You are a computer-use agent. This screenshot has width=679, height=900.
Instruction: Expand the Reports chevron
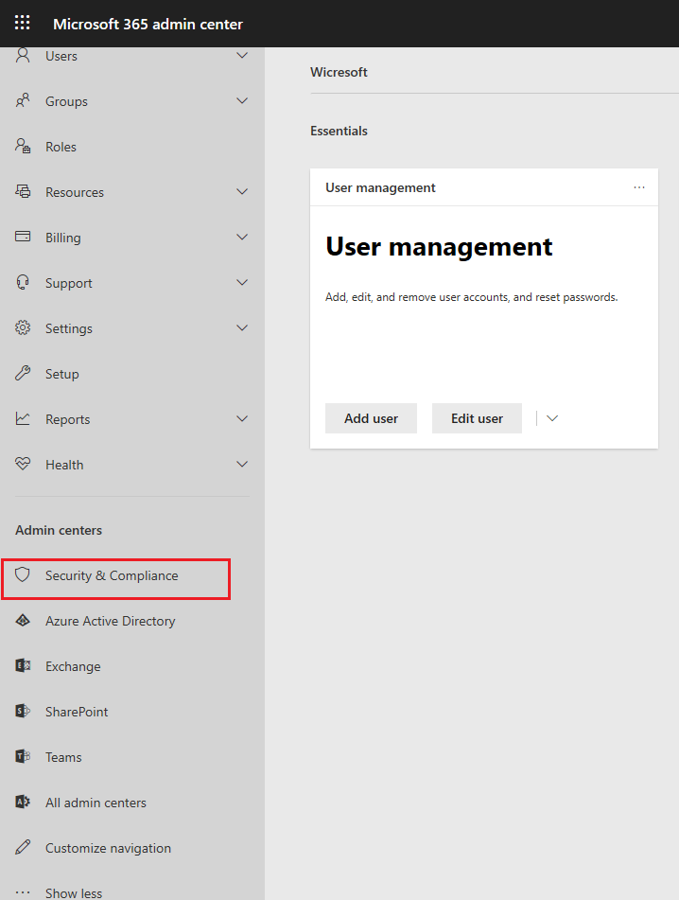coord(242,418)
